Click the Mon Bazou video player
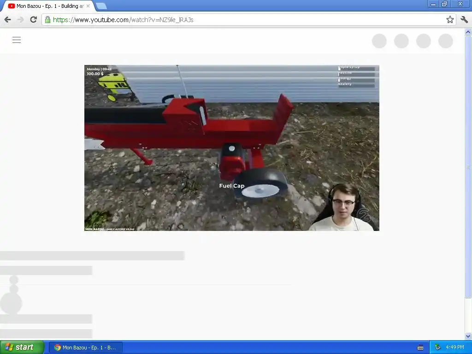This screenshot has width=472, height=354. pyautogui.click(x=232, y=148)
